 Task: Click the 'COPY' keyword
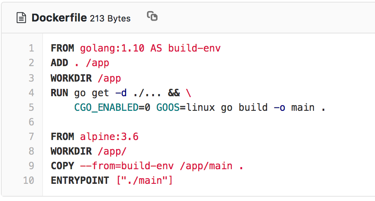click(62, 166)
